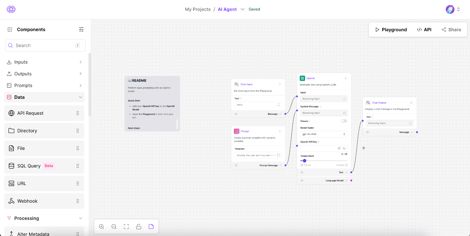Hide the Language Model output eye toggle
470x236 pixels.
coord(302,180)
